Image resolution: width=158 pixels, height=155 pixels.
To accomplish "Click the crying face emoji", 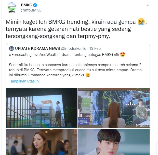I will pyautogui.click(x=141, y=22).
